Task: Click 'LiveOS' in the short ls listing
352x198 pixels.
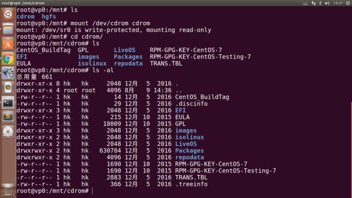Action: click(x=125, y=50)
